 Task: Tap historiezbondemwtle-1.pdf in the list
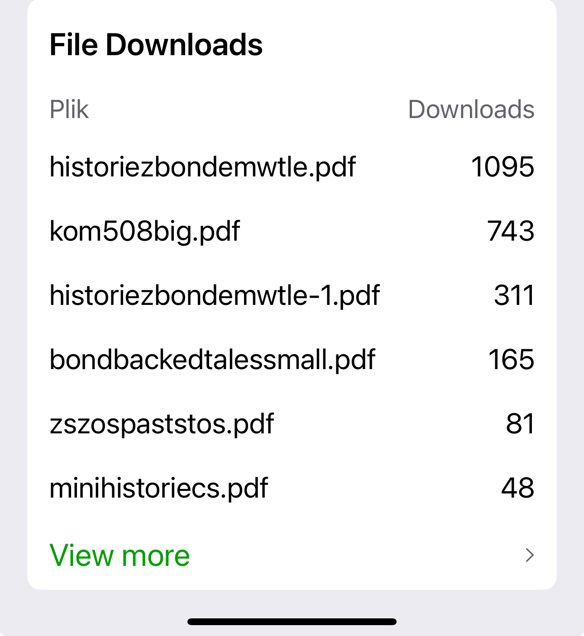tap(214, 295)
